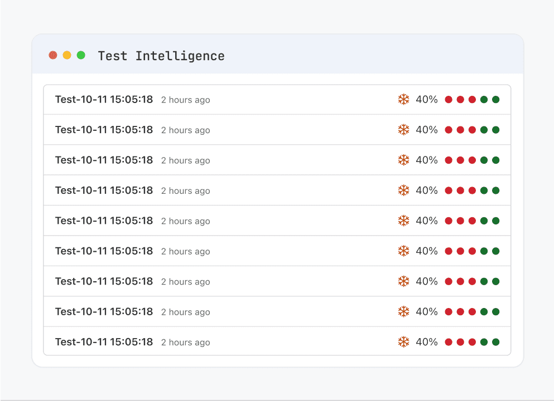Screen dimensions: 554x401
Task: Click the snowflake icon on the first row
Action: 403,100
